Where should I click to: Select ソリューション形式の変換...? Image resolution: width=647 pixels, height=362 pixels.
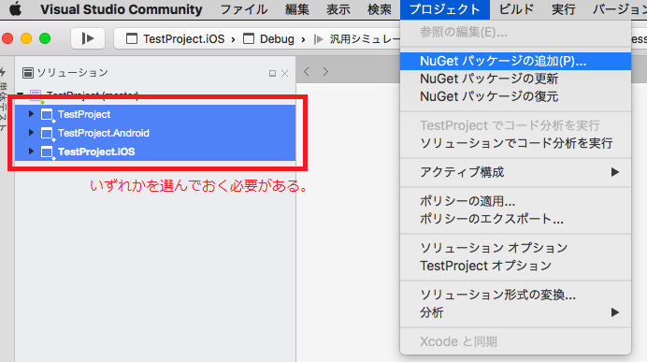coord(515,295)
